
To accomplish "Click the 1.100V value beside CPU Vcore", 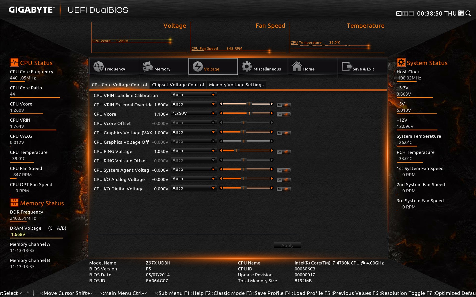I will click(161, 114).
